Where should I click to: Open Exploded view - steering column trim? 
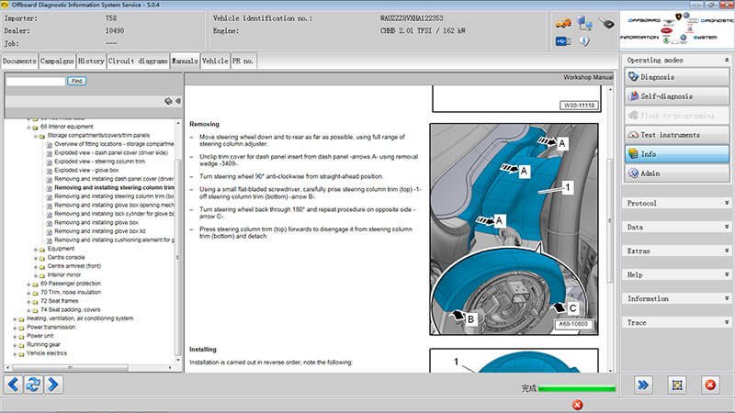[100, 162]
